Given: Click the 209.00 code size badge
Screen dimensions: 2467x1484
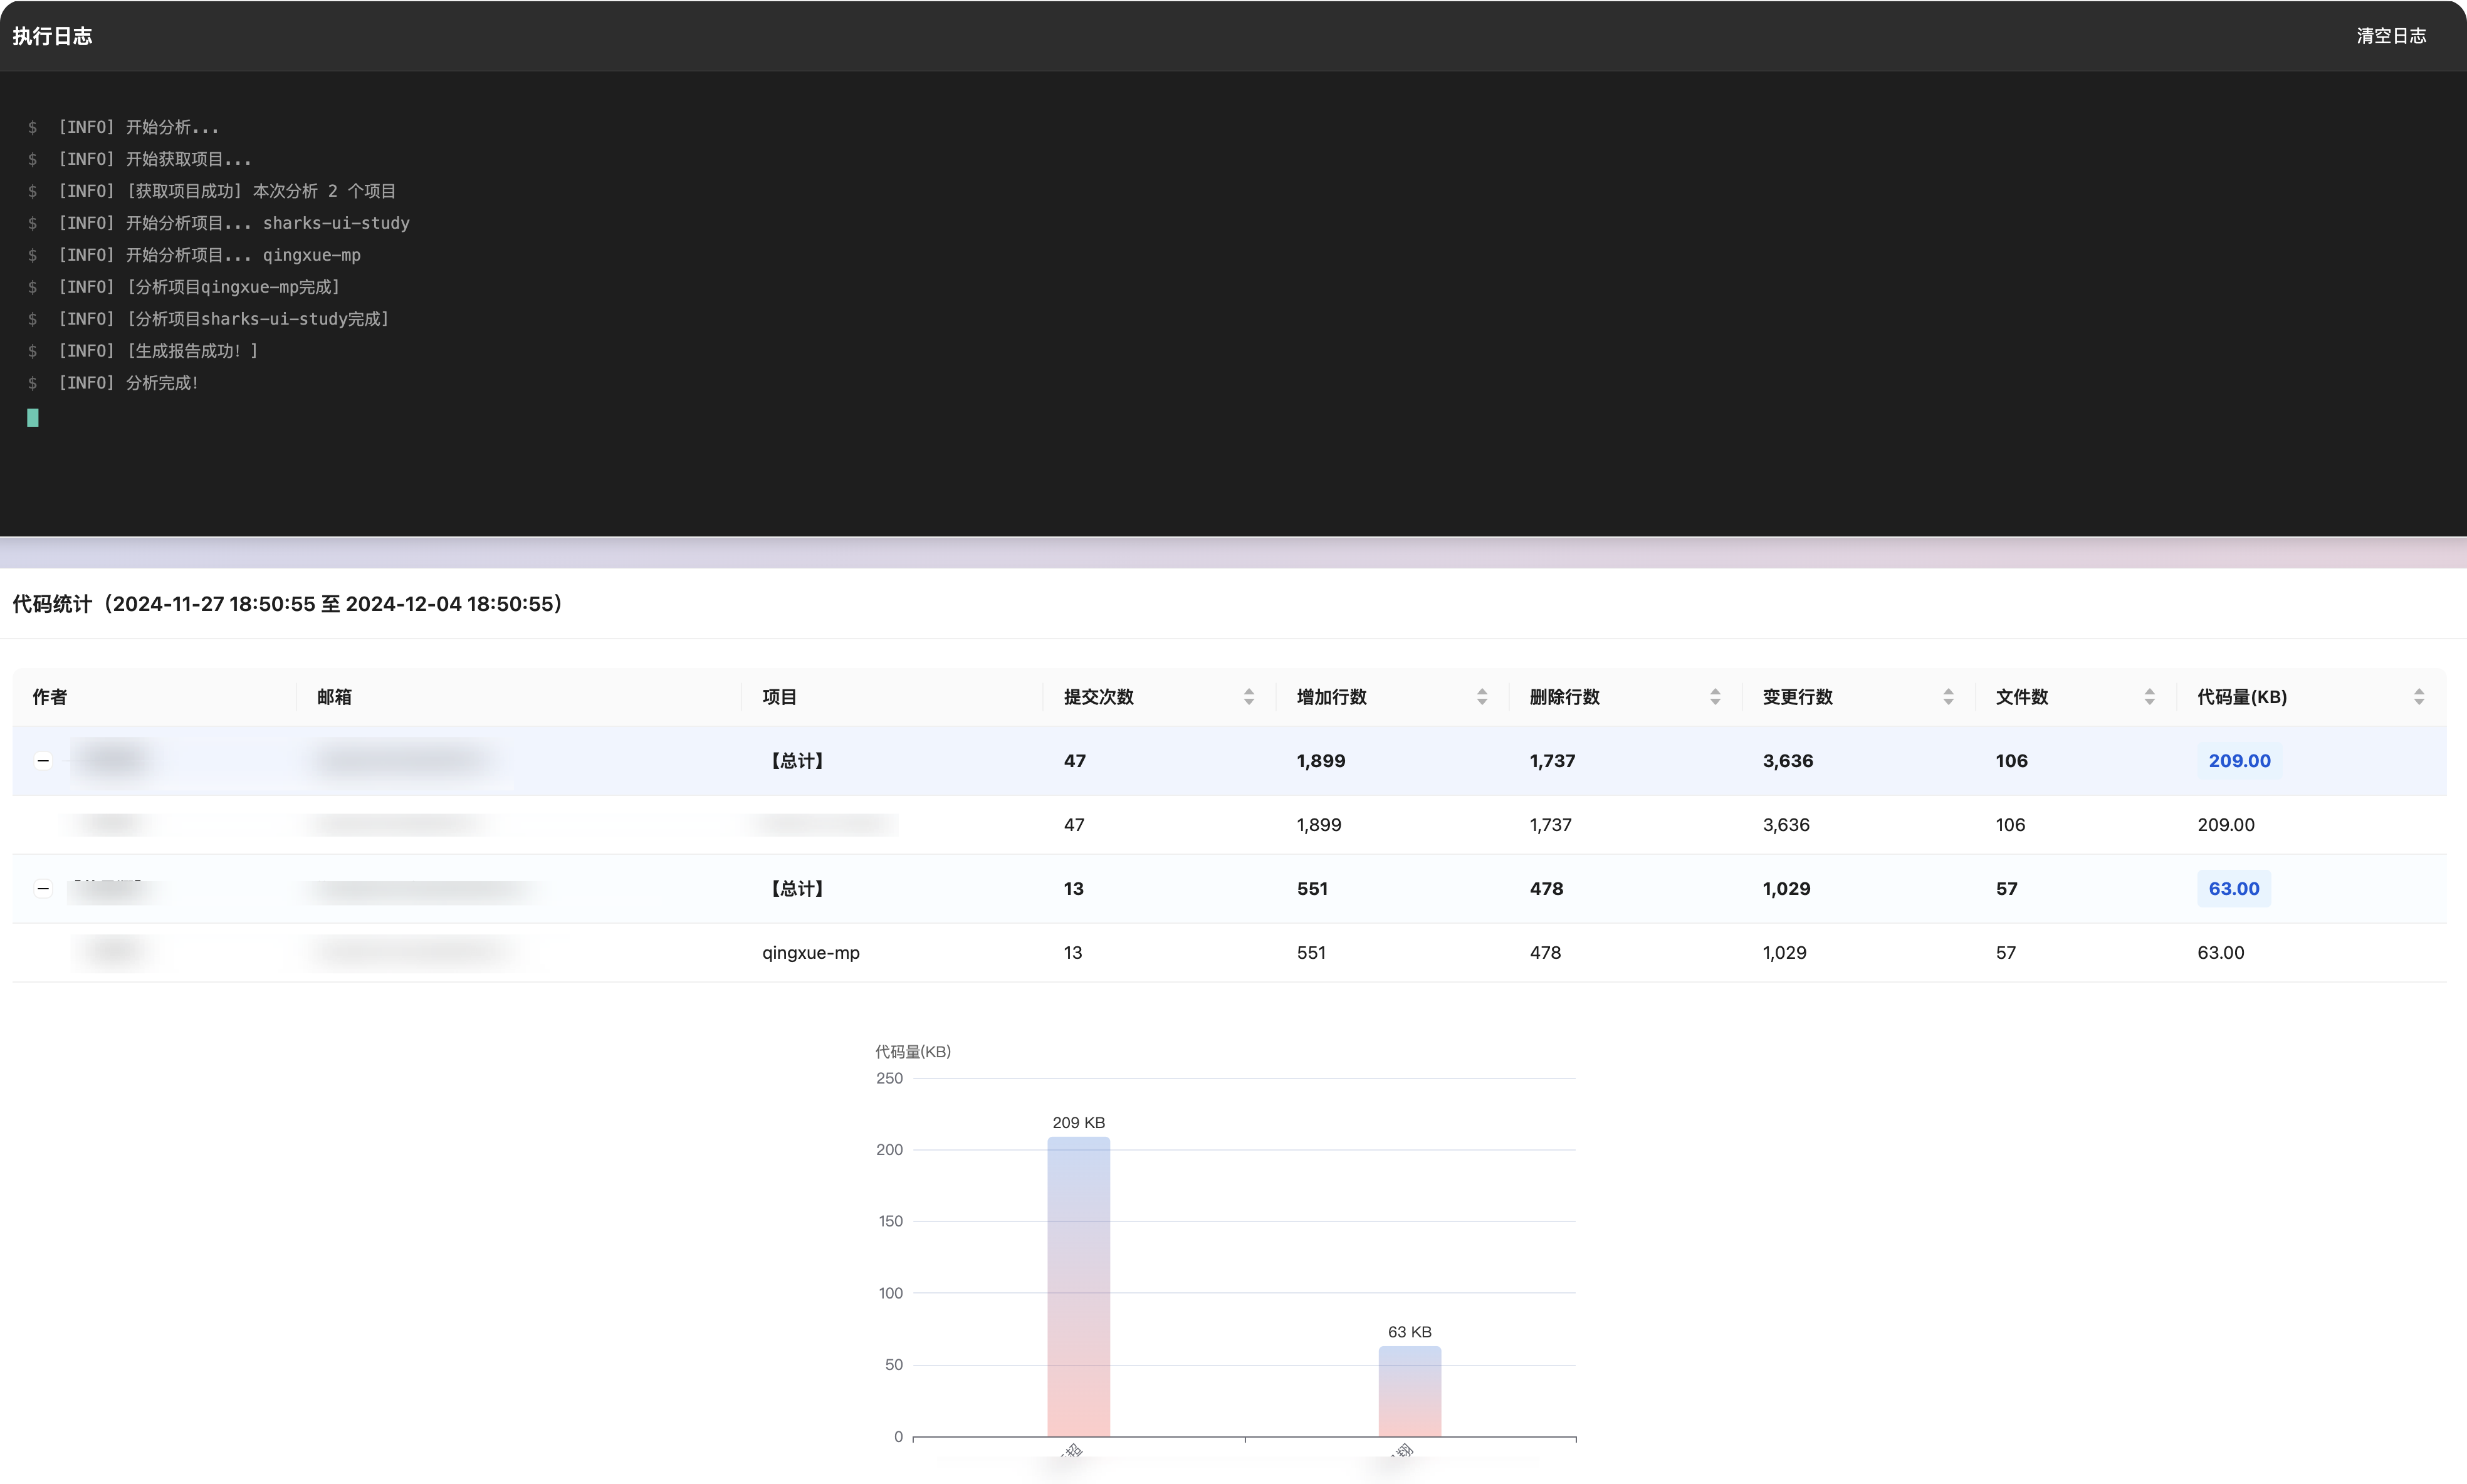Looking at the screenshot, I should (2238, 761).
